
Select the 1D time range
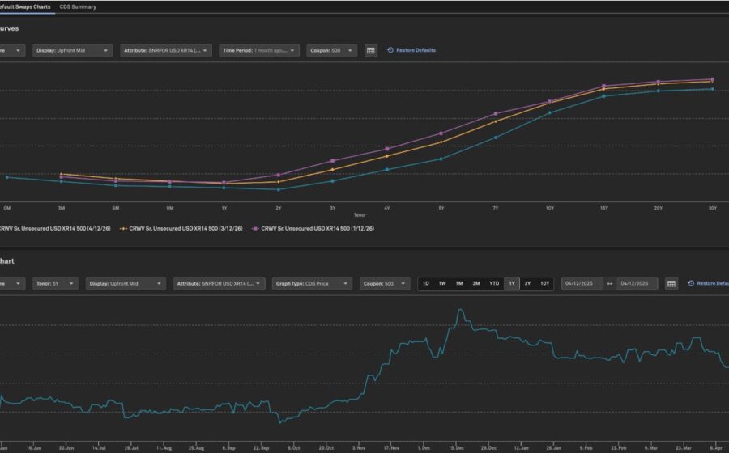click(x=426, y=284)
